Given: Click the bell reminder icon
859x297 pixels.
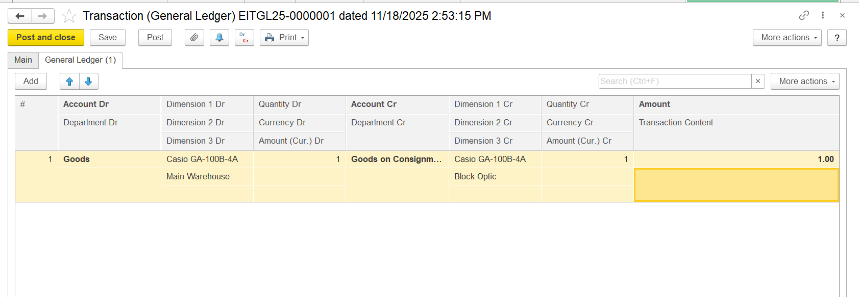Looking at the screenshot, I should coord(219,38).
